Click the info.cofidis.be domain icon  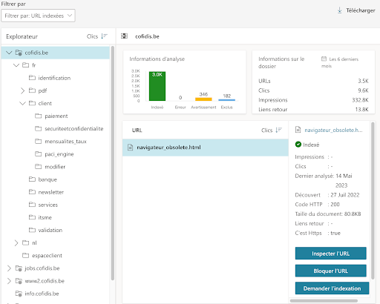coord(19,294)
